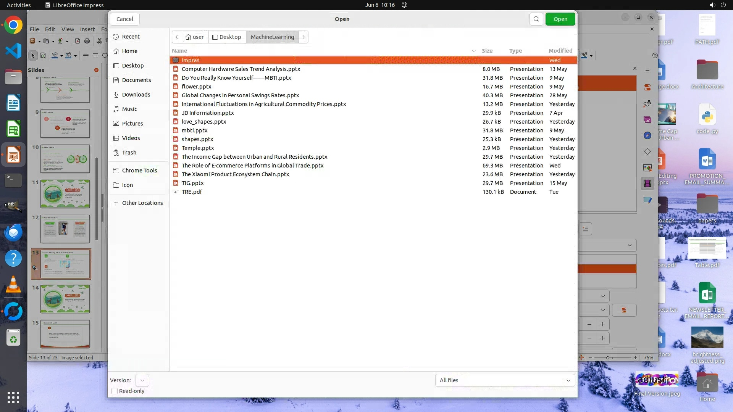
Task: Go to Downloads folder in sidebar
Action: [x=136, y=95]
